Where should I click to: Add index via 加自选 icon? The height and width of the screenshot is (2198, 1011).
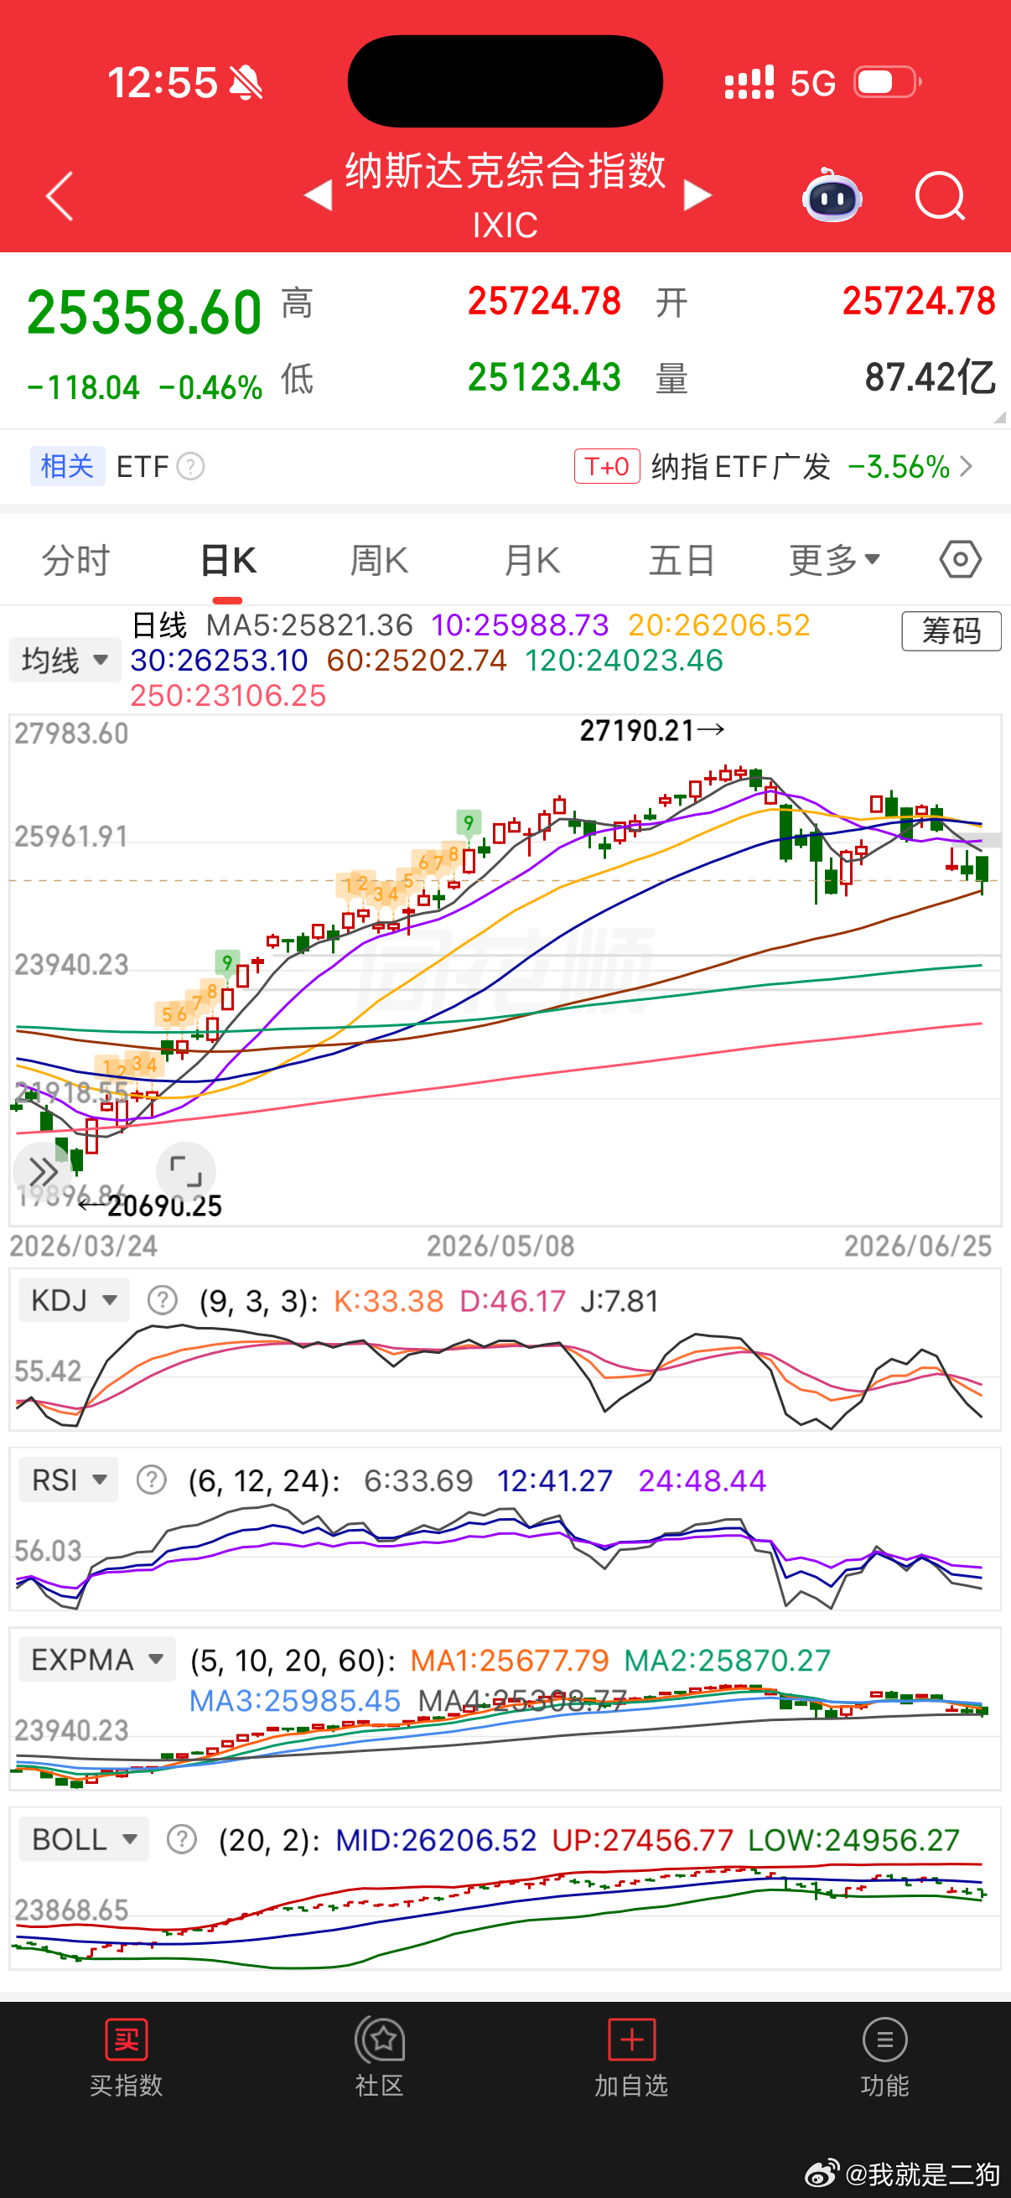tap(632, 2040)
